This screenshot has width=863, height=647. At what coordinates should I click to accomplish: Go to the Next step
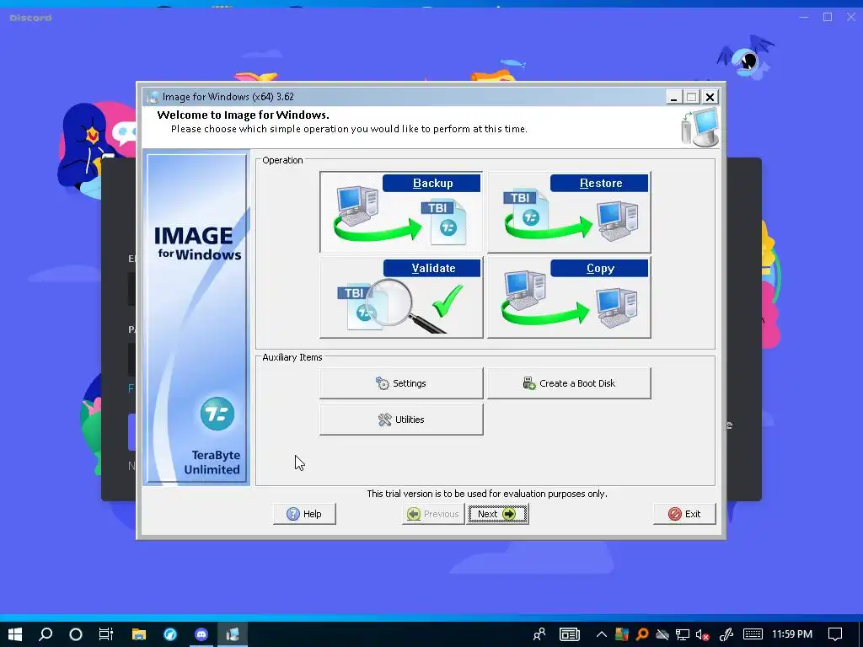497,514
